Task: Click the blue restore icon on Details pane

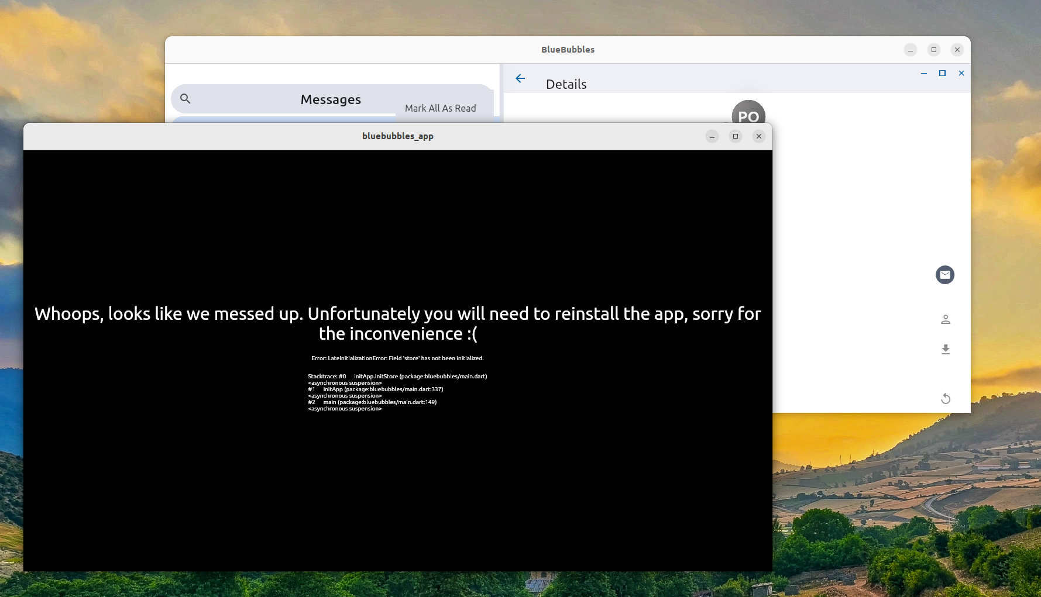Action: (942, 73)
